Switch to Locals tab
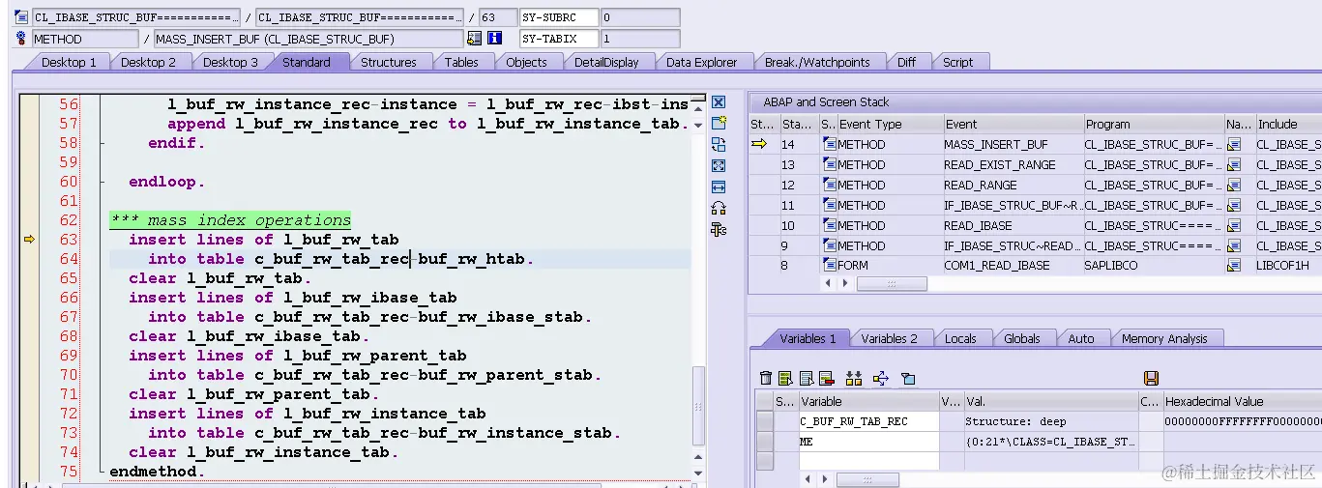The height and width of the screenshot is (488, 1322). point(960,338)
